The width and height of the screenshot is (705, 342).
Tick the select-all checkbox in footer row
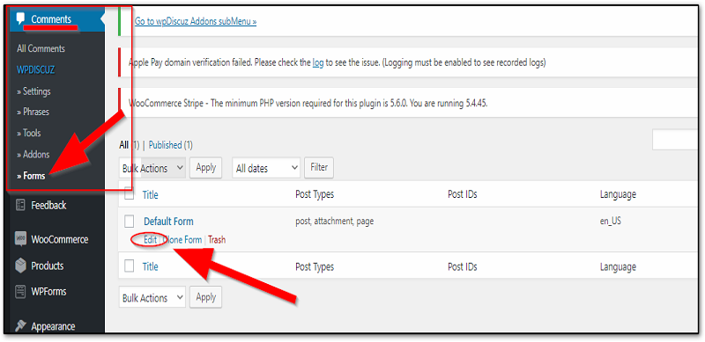coord(130,266)
